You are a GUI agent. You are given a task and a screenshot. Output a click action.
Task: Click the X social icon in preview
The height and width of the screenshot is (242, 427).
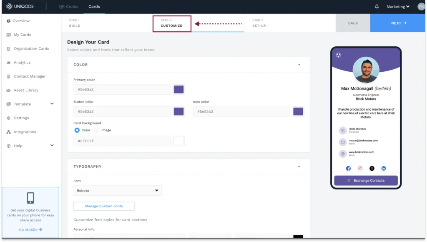[x=372, y=169]
